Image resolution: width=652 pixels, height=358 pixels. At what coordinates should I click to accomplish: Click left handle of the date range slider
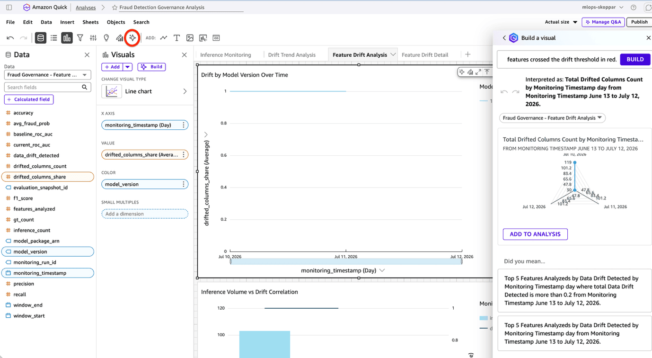click(x=231, y=261)
